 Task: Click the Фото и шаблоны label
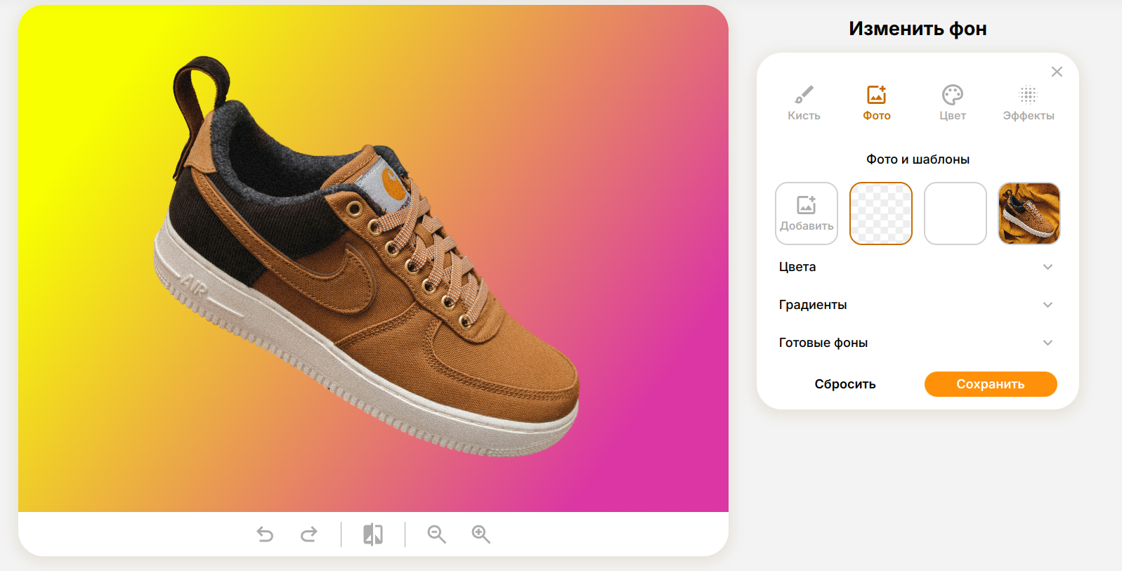[918, 159]
